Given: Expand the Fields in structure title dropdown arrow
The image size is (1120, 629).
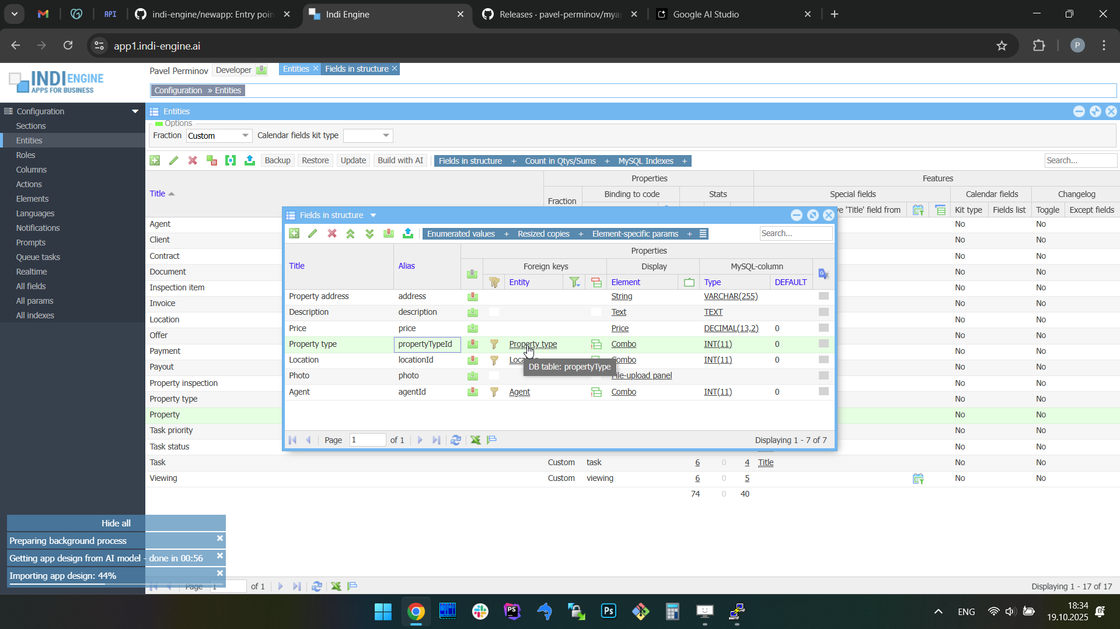Looking at the screenshot, I should tap(374, 216).
